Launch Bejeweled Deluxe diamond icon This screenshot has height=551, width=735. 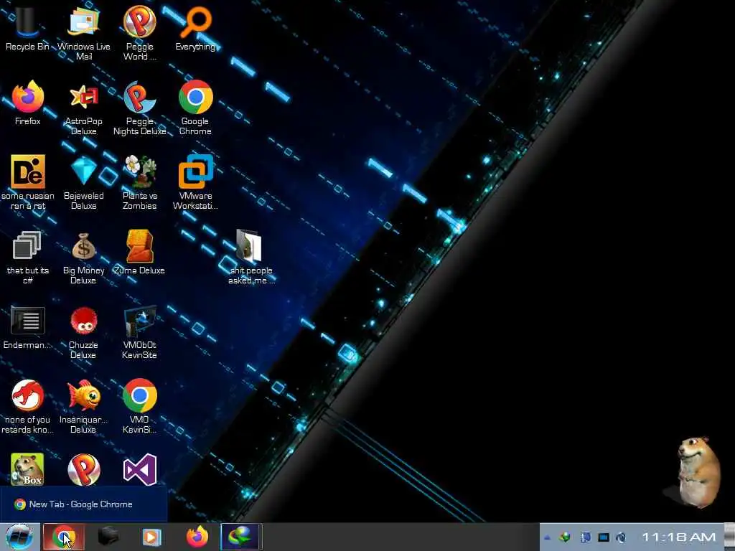[83, 182]
